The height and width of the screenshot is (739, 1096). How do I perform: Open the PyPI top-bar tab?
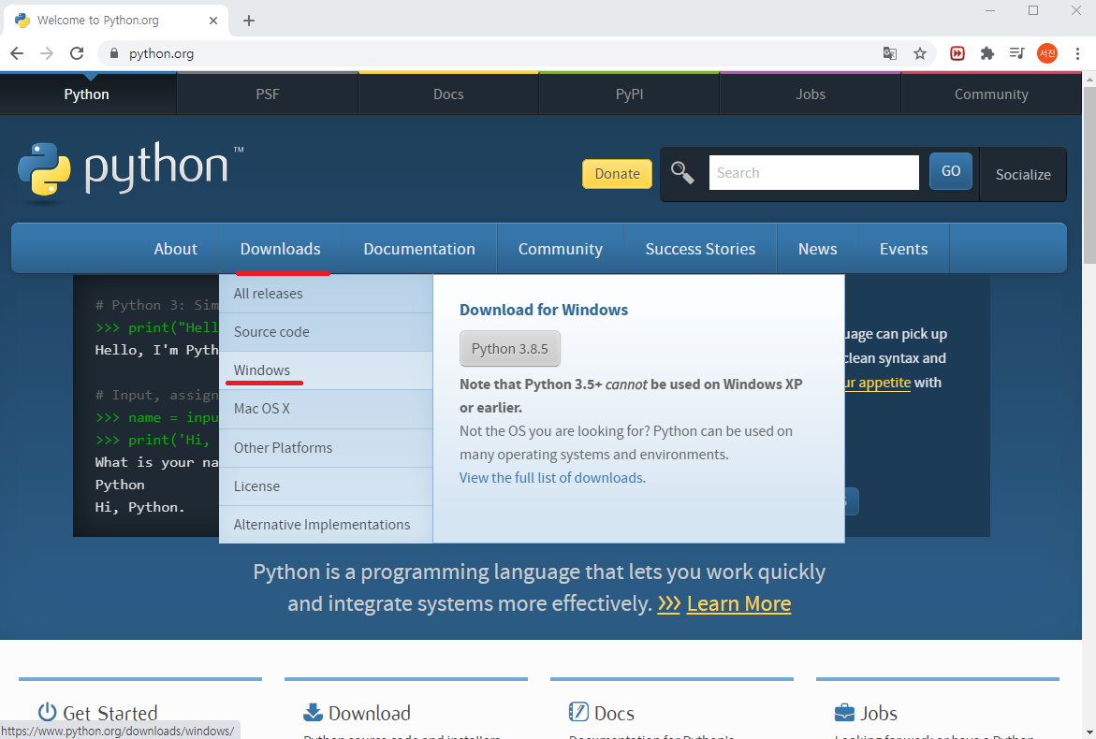pyautogui.click(x=630, y=94)
